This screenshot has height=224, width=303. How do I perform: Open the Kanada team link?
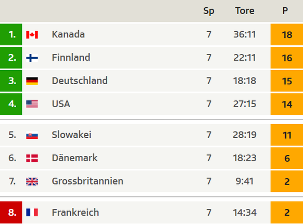pos(68,34)
